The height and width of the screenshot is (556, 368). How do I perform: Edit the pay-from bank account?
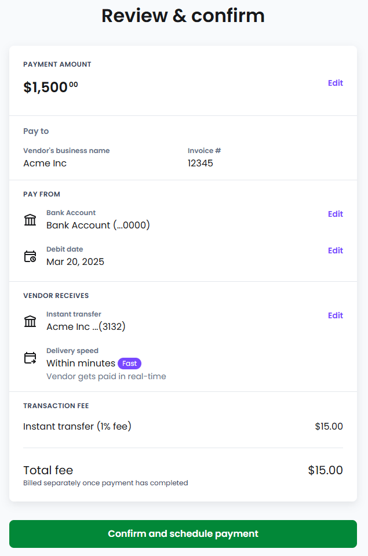point(335,214)
